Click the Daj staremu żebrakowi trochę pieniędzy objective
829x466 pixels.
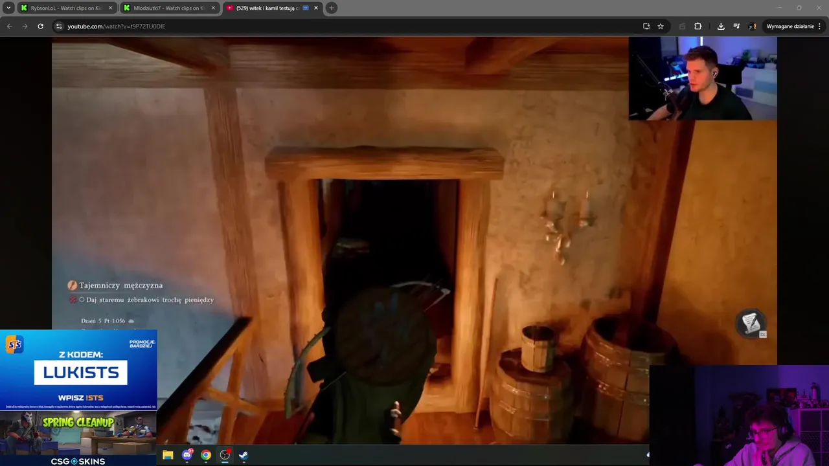(150, 300)
